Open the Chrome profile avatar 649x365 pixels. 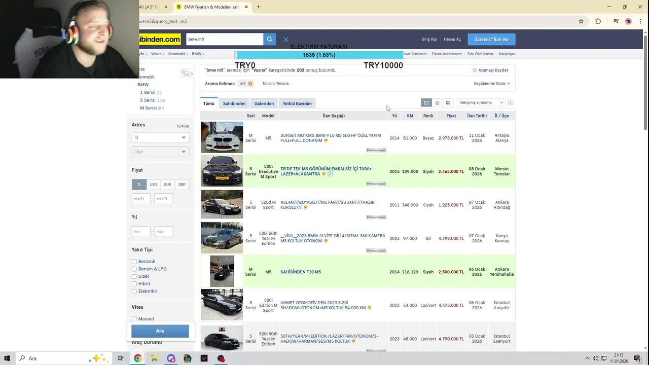click(628, 21)
